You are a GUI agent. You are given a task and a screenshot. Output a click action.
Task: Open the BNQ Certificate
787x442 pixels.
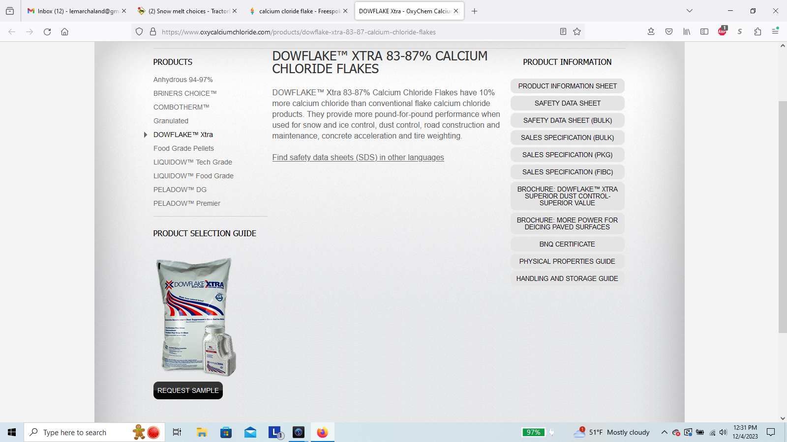point(568,244)
